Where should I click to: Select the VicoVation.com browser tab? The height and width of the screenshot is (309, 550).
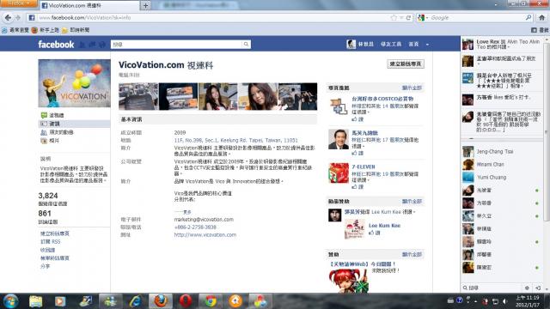[89, 5]
